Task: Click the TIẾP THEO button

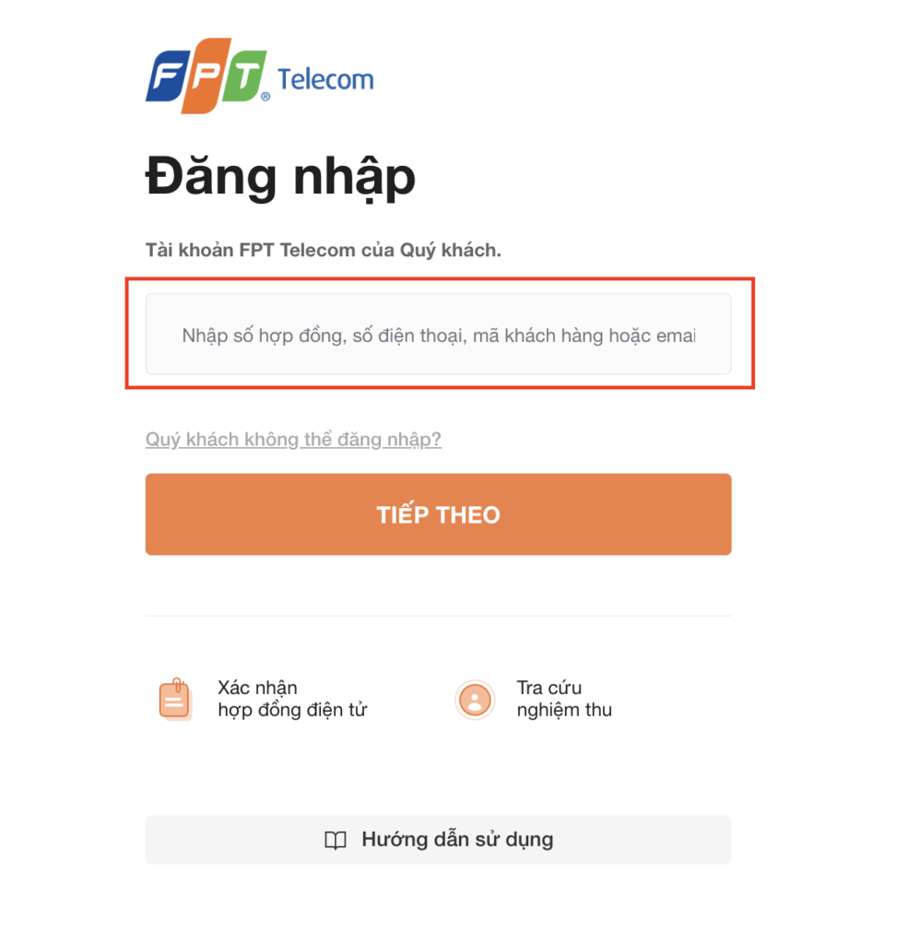Action: pos(438,514)
